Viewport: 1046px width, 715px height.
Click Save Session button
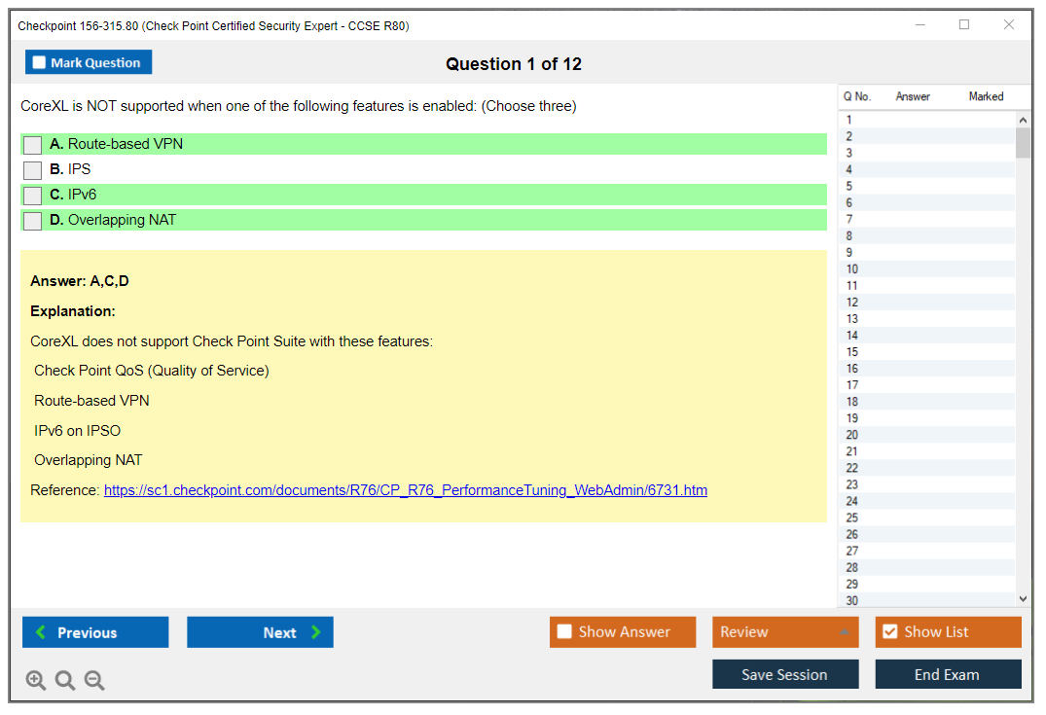pos(785,674)
